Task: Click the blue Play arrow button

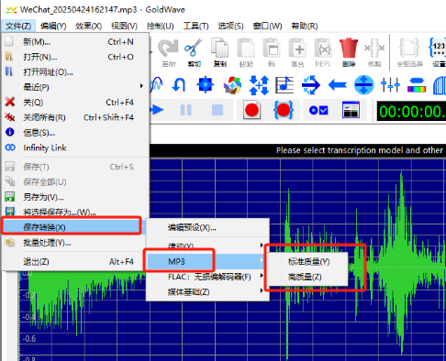Action: [x=157, y=110]
